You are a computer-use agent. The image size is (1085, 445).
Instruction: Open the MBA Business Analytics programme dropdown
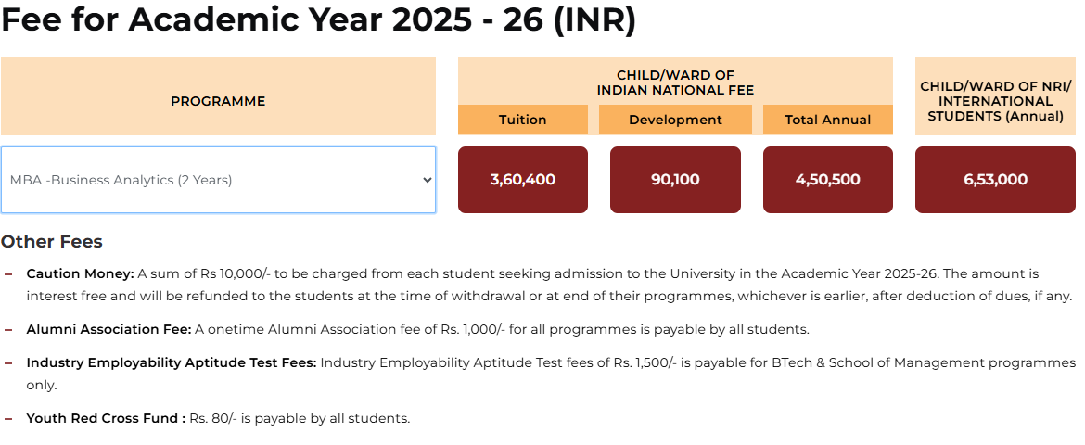point(218,180)
